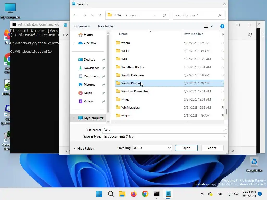This screenshot has width=267, height=200.
Task: Switch to Command Prompt taskbar icon
Action: coord(156,194)
